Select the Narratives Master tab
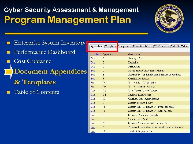Image resolution: width=193 pixels, height=144 pixels. [143, 46]
